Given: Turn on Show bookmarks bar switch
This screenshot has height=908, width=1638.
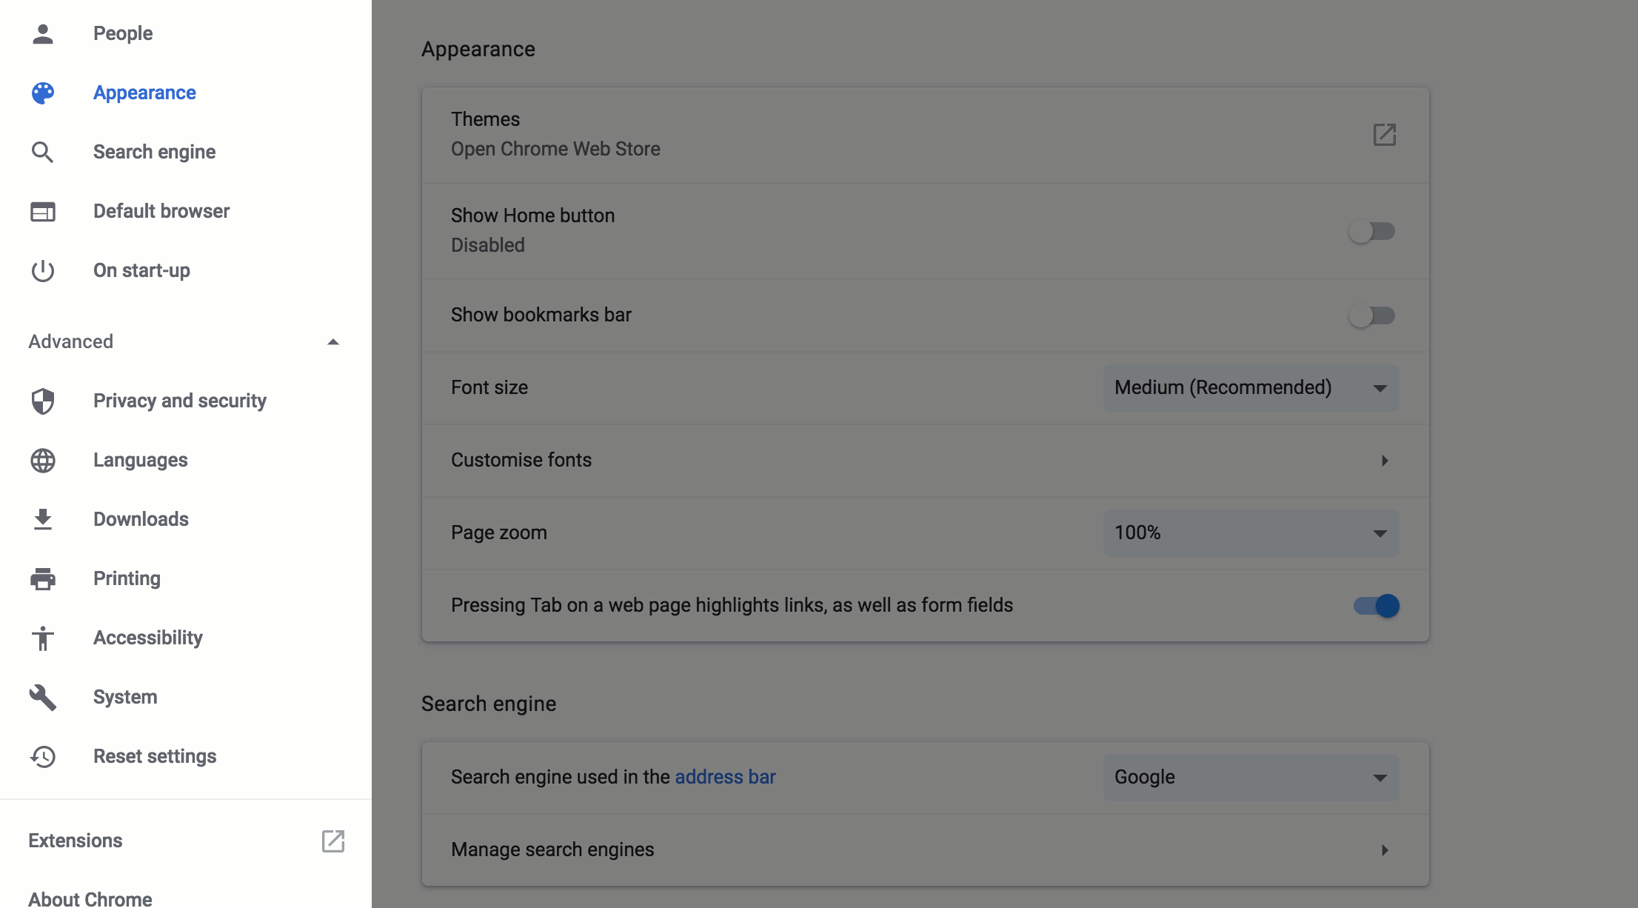Looking at the screenshot, I should (1372, 316).
